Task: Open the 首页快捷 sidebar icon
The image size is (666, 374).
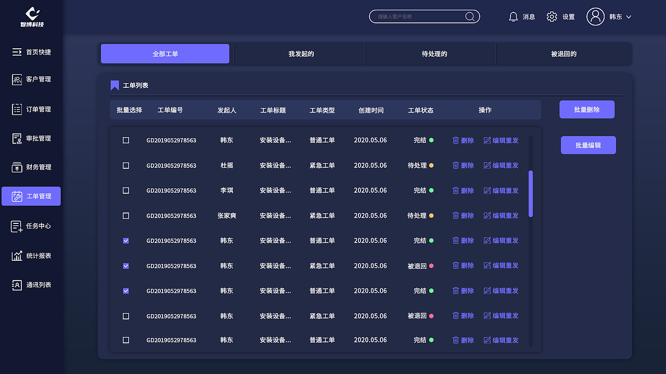Action: pos(17,51)
